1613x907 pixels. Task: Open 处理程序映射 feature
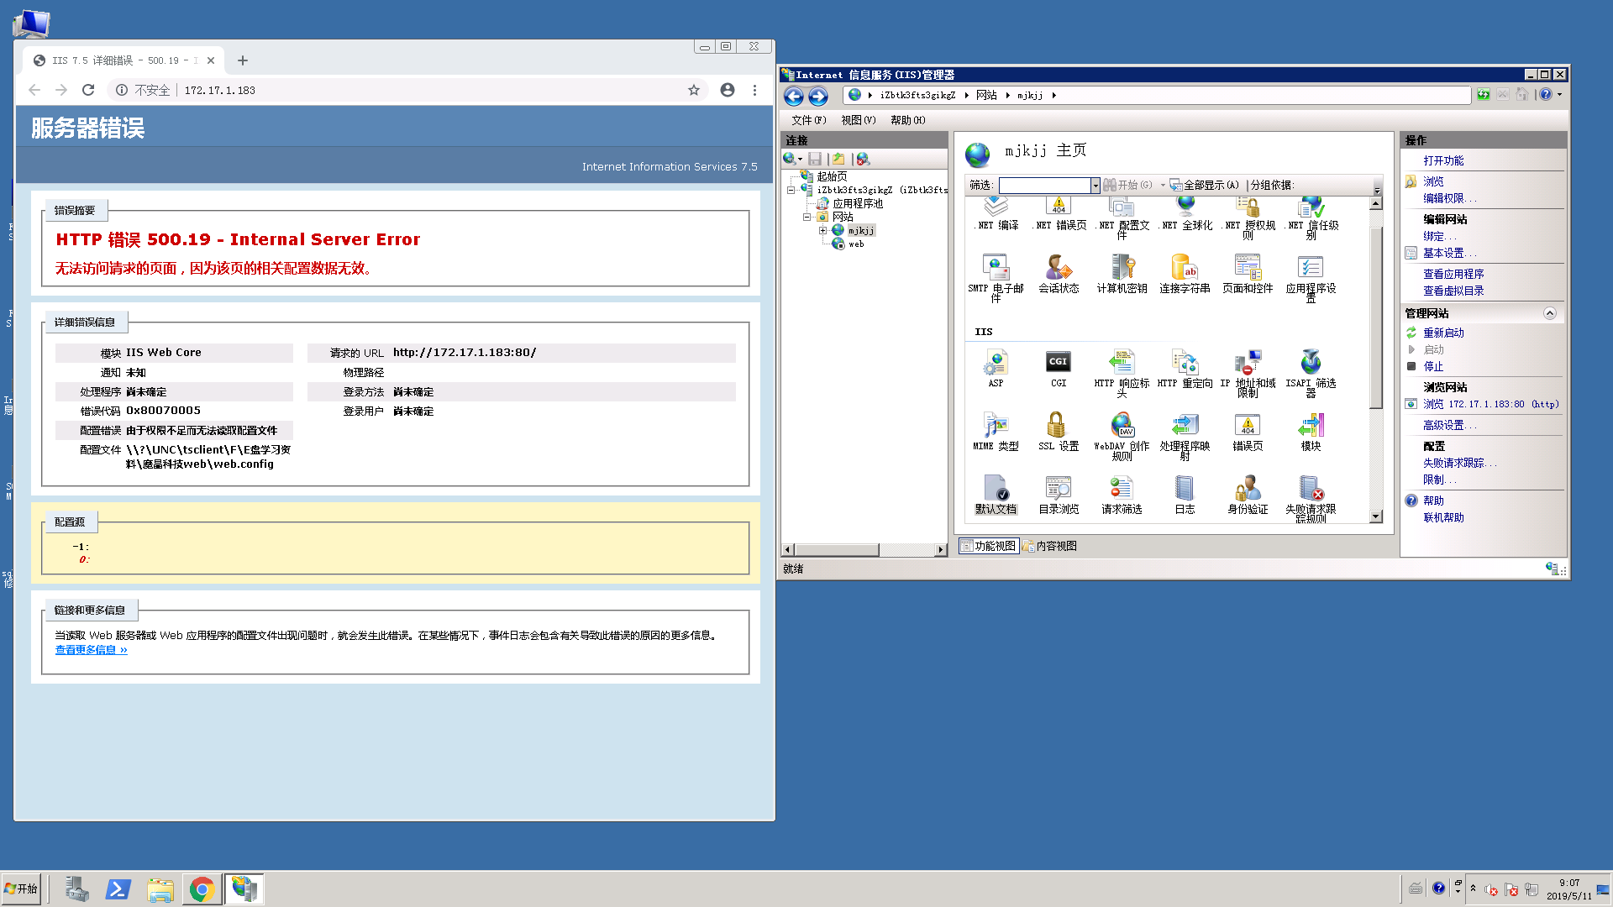[1185, 436]
